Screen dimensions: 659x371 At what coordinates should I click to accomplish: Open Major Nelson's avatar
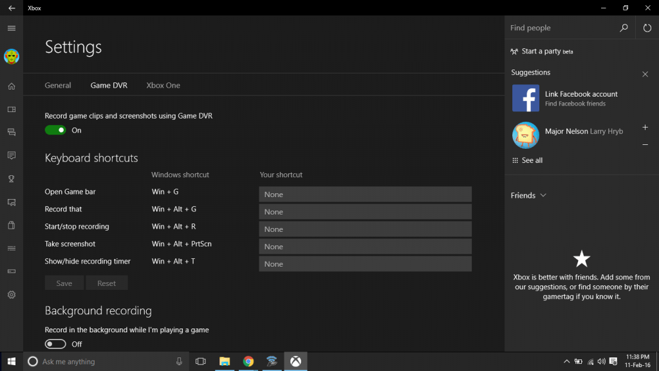tap(525, 135)
